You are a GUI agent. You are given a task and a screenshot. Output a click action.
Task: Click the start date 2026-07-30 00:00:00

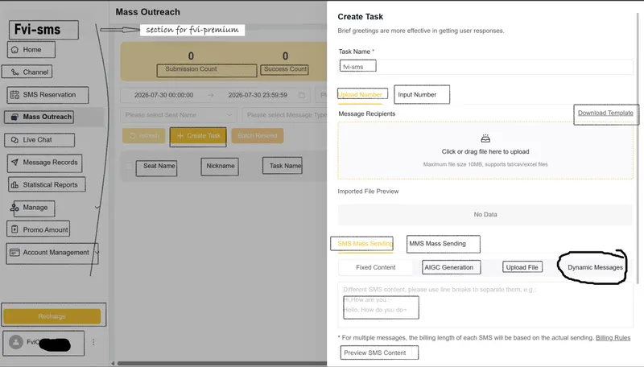(164, 95)
